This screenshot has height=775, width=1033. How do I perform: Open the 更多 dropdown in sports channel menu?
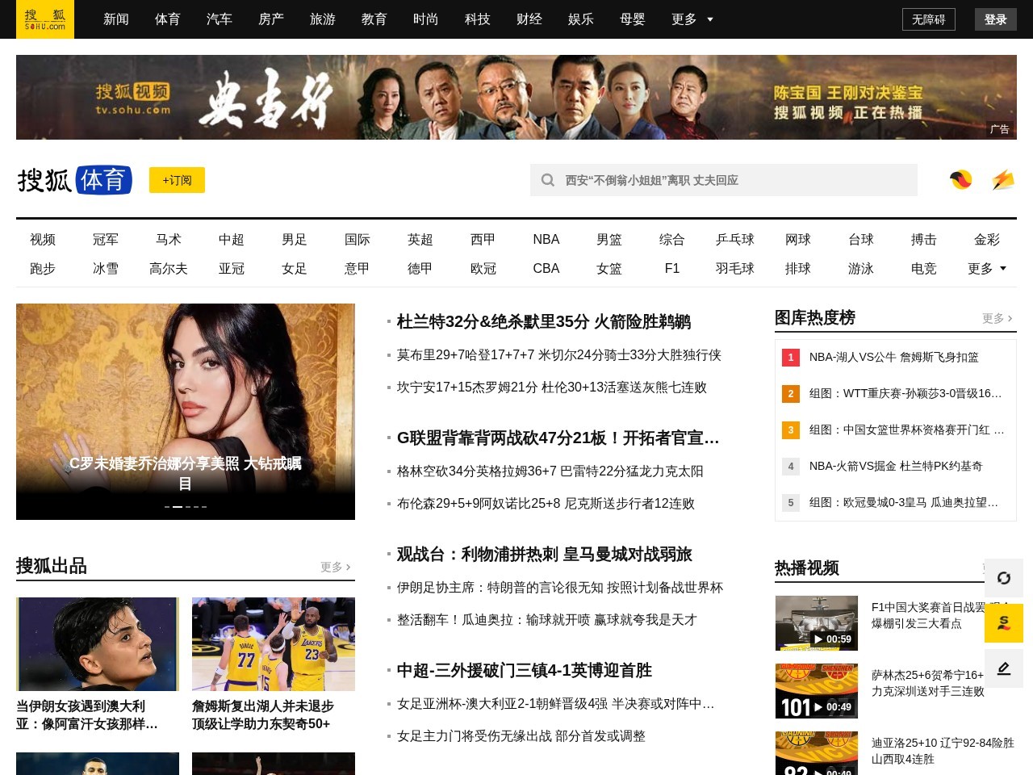(x=986, y=268)
